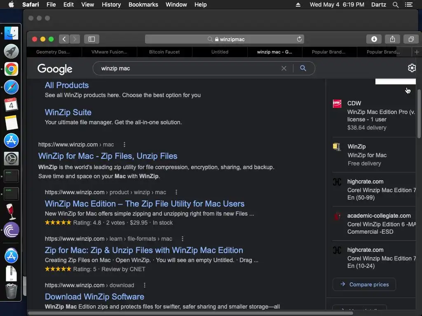
Task: Click the Compare prices button
Action: click(364, 284)
